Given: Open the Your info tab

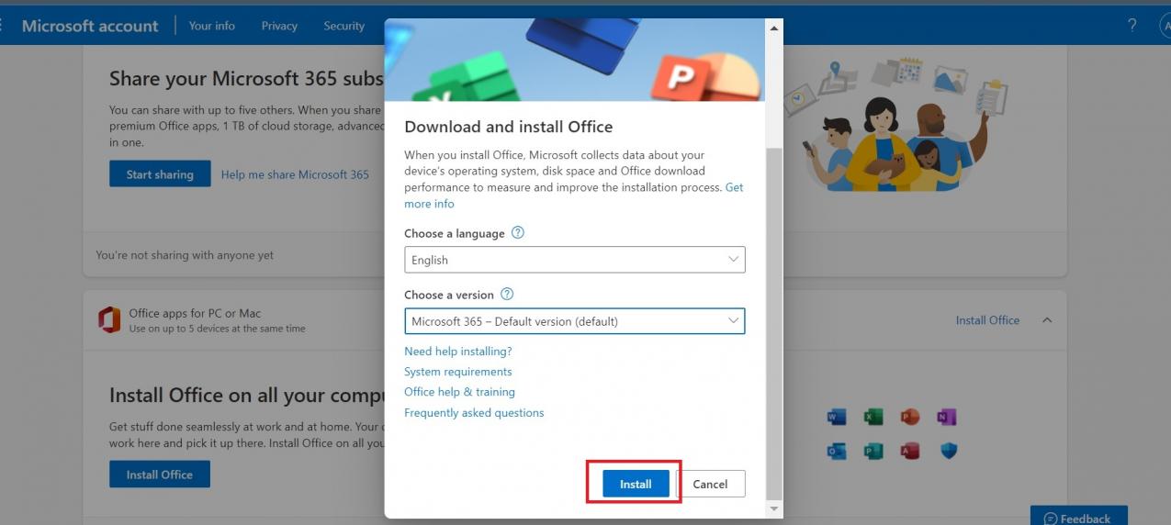Looking at the screenshot, I should 212,26.
